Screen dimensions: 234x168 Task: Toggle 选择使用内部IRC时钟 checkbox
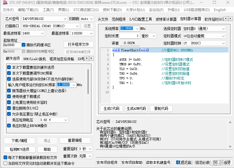9,79
